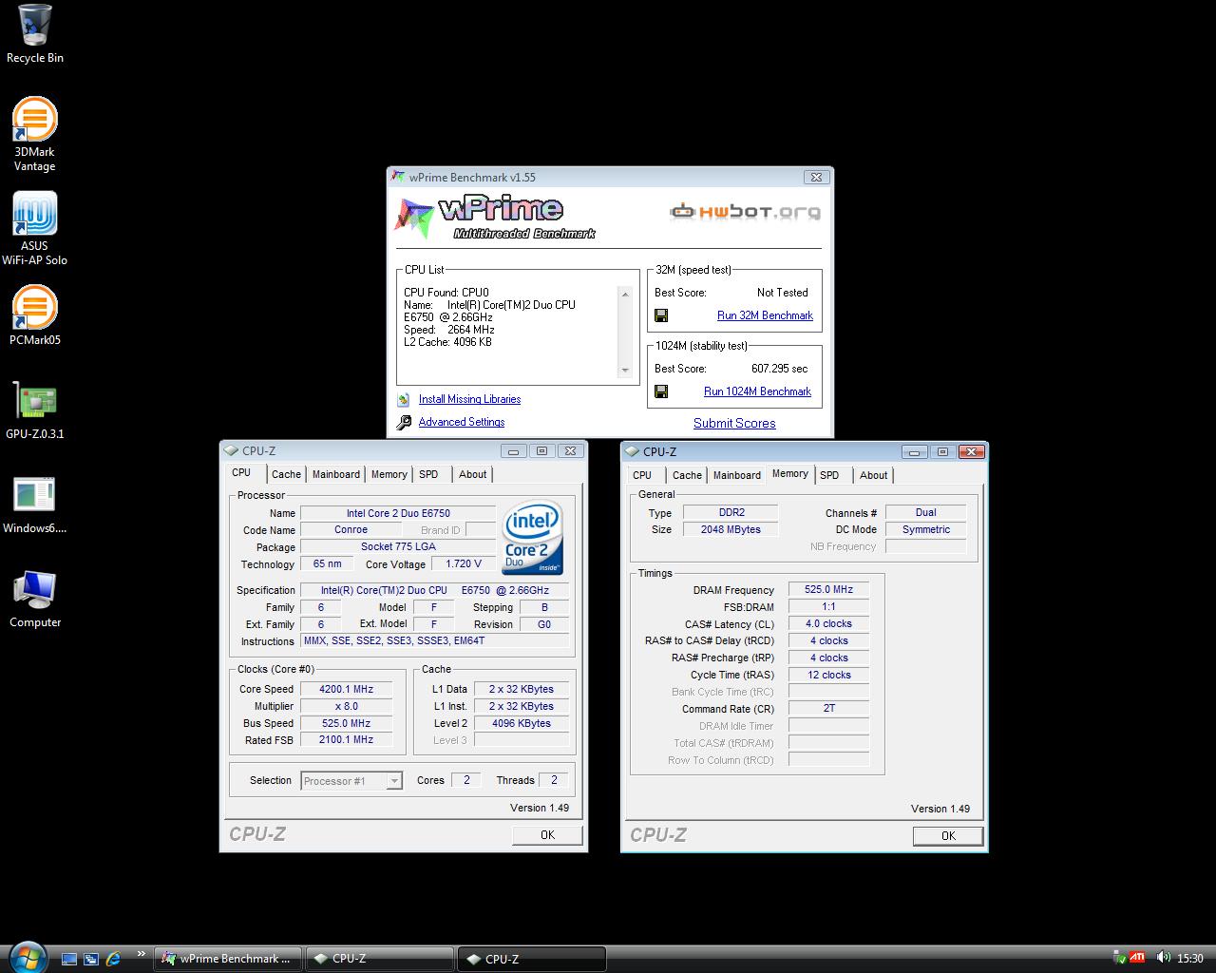Click the CAS# Latency 4.0 clocks field
1216x973 pixels.
828,623
